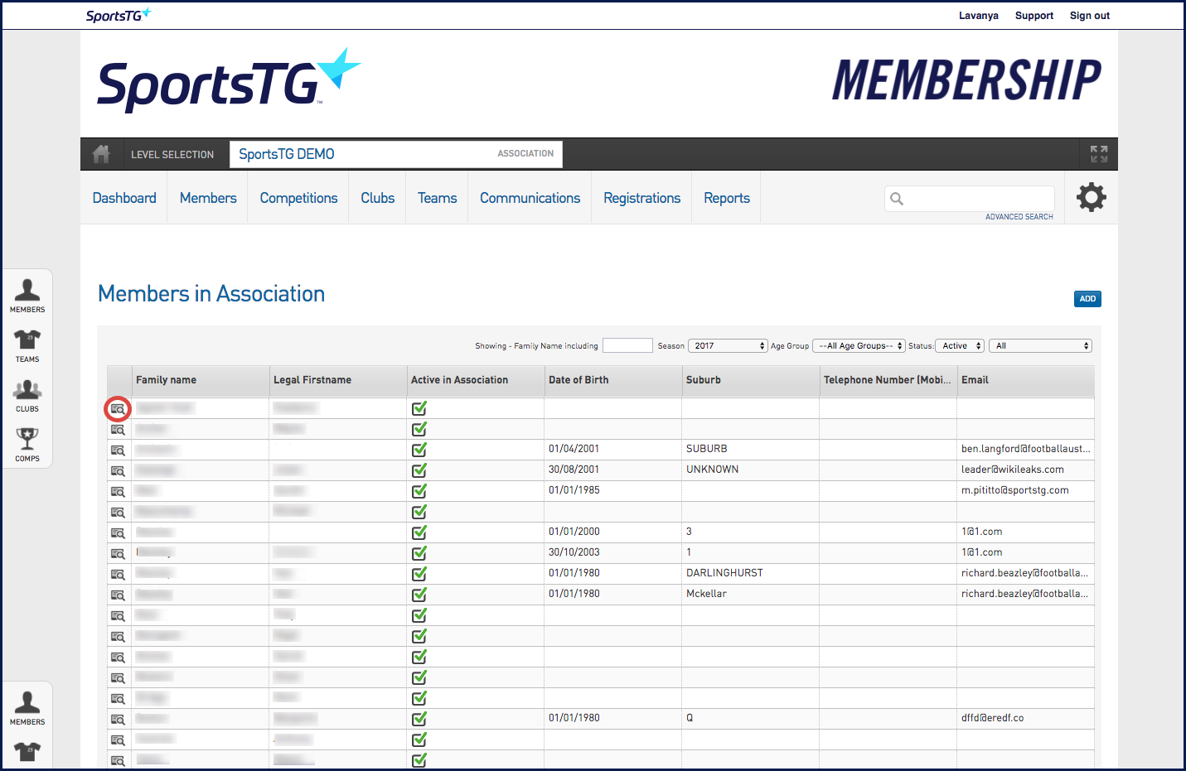Toggle fullscreen with the expand arrows icon
1186x771 pixels.
(x=1099, y=154)
